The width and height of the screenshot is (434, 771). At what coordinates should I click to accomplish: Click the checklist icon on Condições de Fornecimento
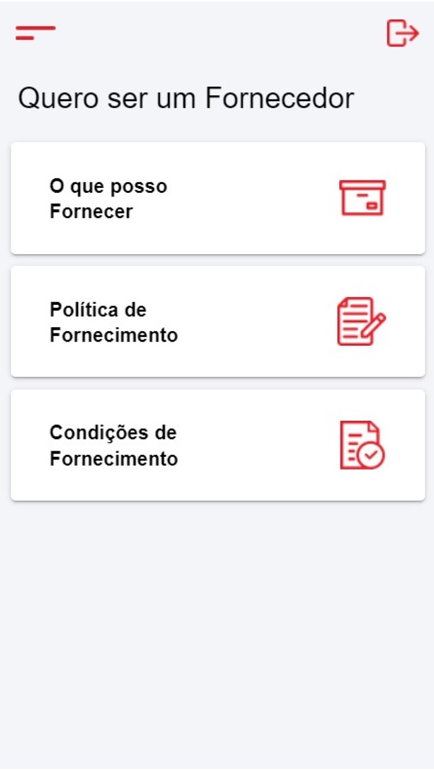point(361,444)
